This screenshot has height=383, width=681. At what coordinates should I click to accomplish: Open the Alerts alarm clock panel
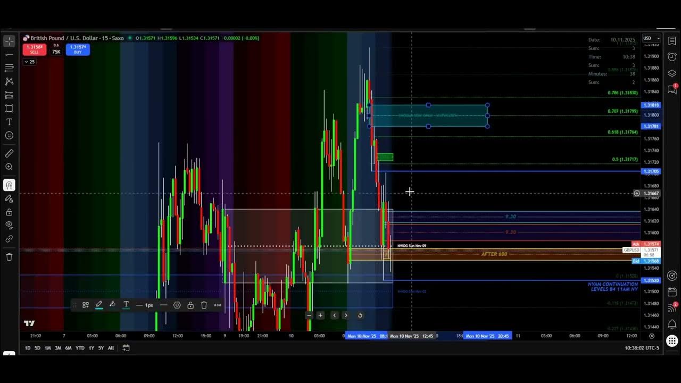[x=672, y=57]
